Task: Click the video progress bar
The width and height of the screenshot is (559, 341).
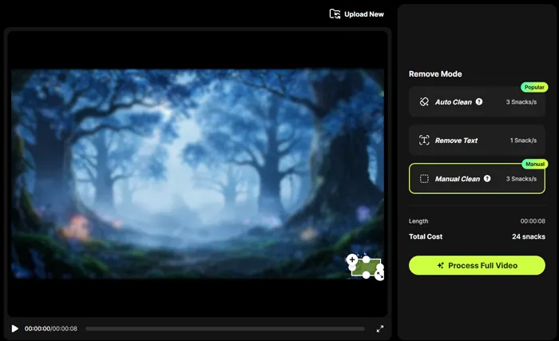Action: [x=225, y=329]
